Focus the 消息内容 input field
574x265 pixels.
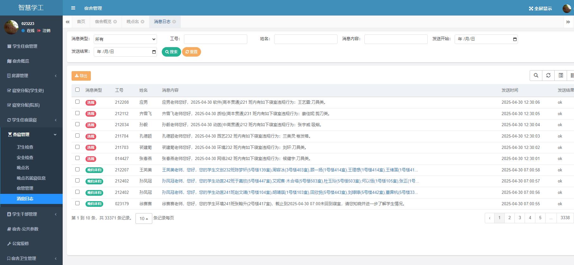pos(396,39)
